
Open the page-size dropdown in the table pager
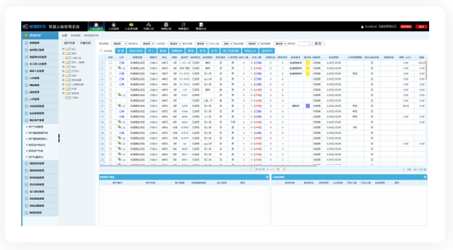pos(280,169)
